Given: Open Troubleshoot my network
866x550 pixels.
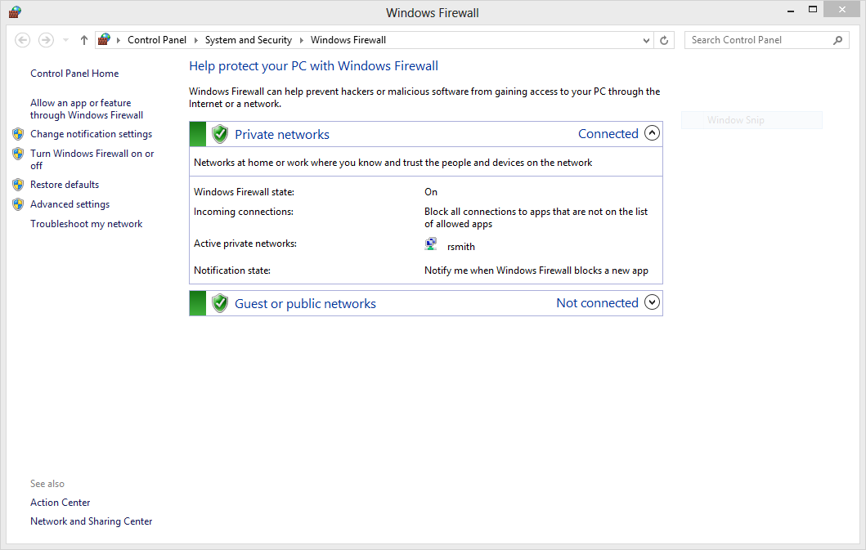Looking at the screenshot, I should (86, 224).
